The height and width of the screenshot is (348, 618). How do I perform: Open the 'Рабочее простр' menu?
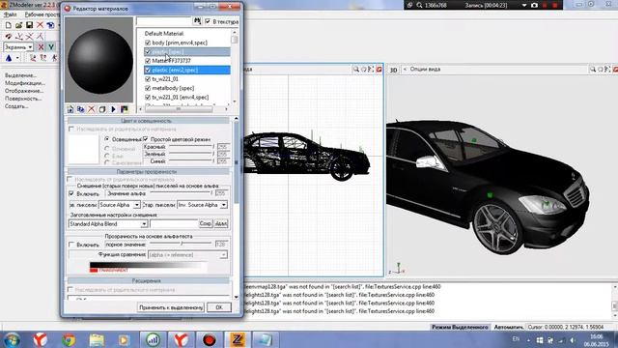[x=42, y=14]
